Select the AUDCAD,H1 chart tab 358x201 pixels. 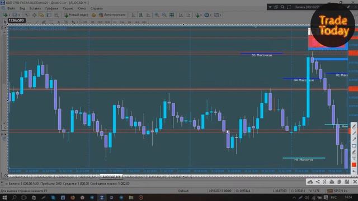pyautogui.click(x=111, y=176)
